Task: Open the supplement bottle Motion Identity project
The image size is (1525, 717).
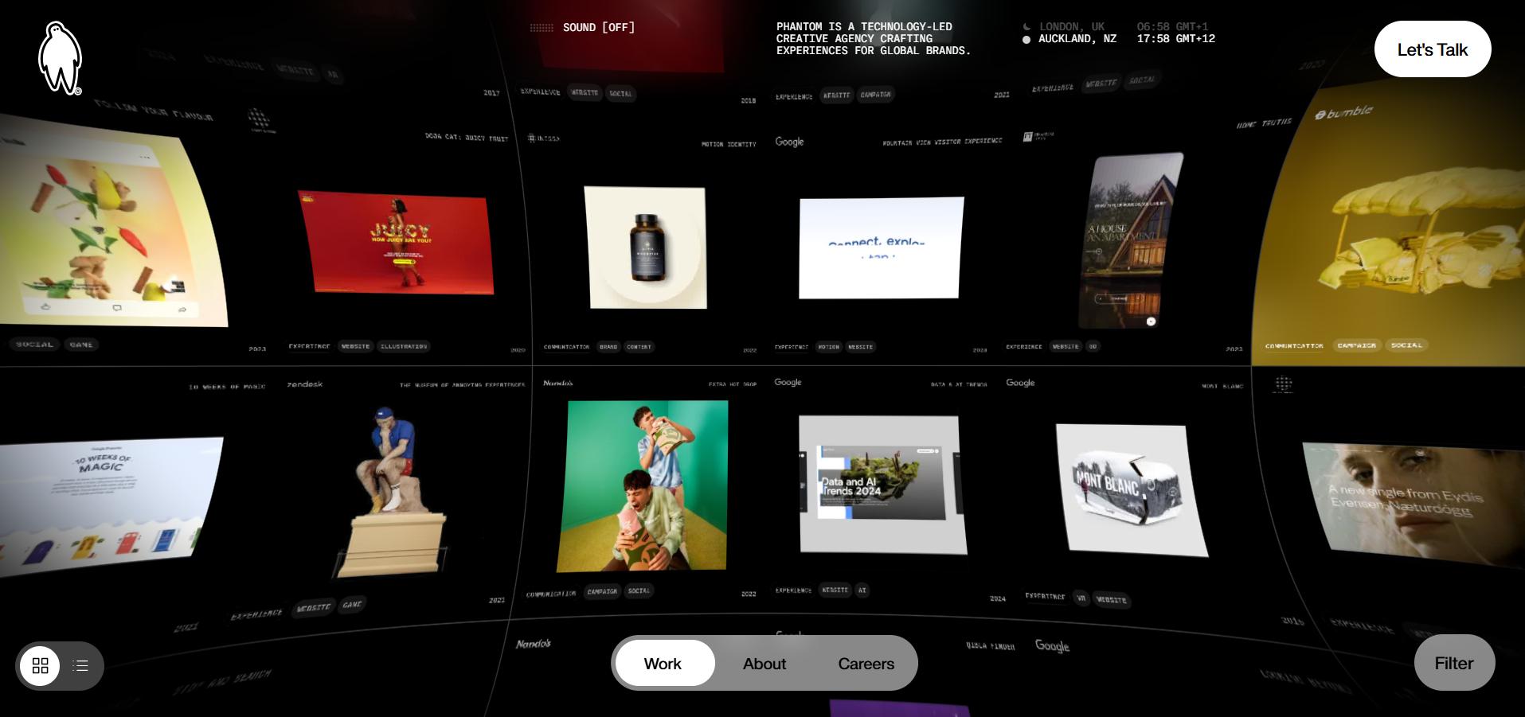Action: [x=646, y=247]
